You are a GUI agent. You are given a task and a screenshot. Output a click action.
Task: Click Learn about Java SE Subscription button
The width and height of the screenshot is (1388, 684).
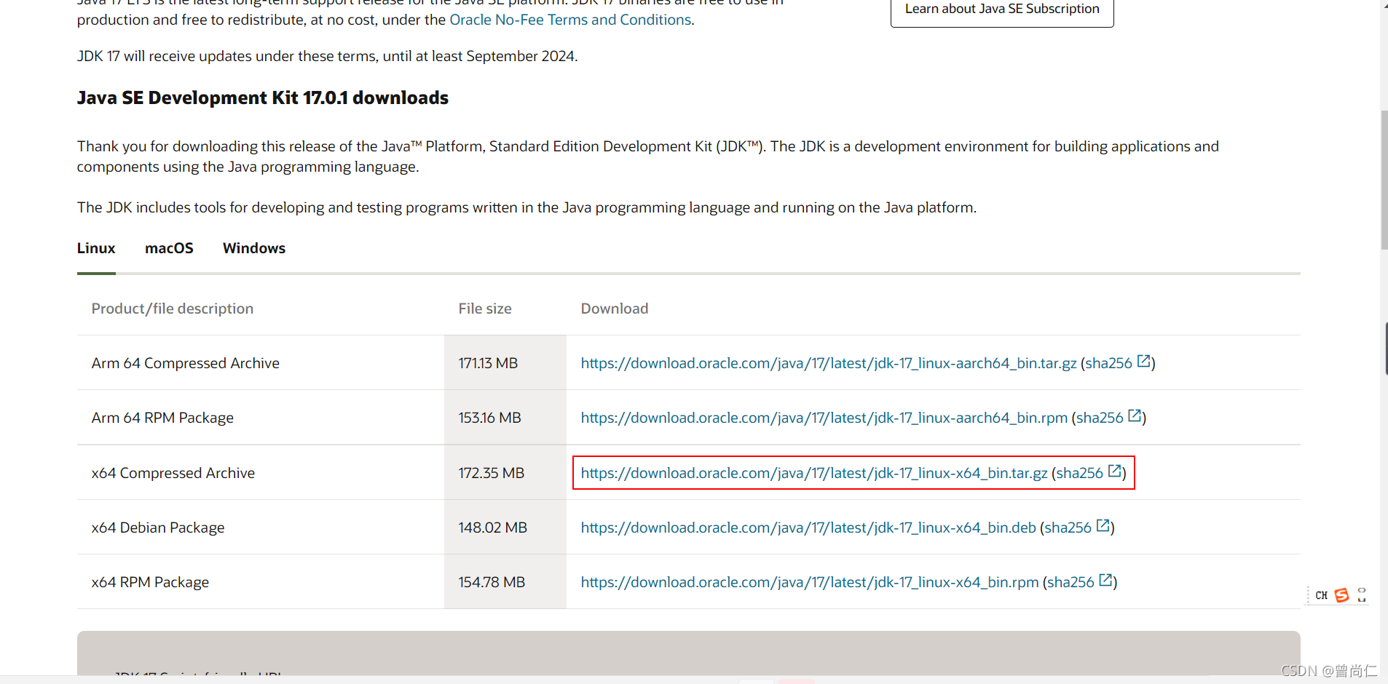click(x=1002, y=9)
